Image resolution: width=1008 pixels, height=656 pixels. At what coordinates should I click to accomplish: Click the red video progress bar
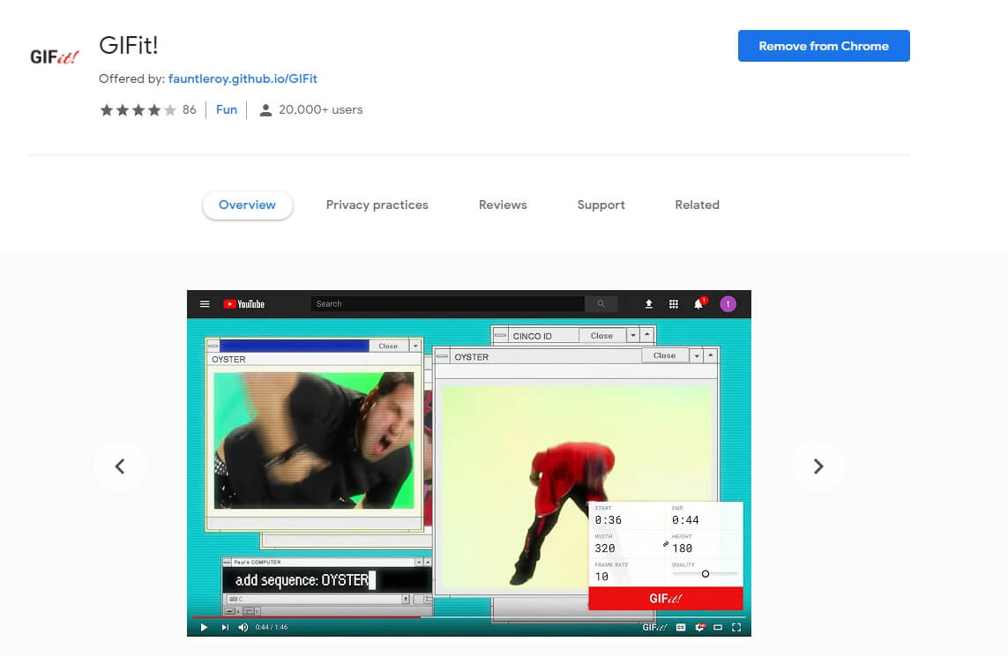(306, 617)
